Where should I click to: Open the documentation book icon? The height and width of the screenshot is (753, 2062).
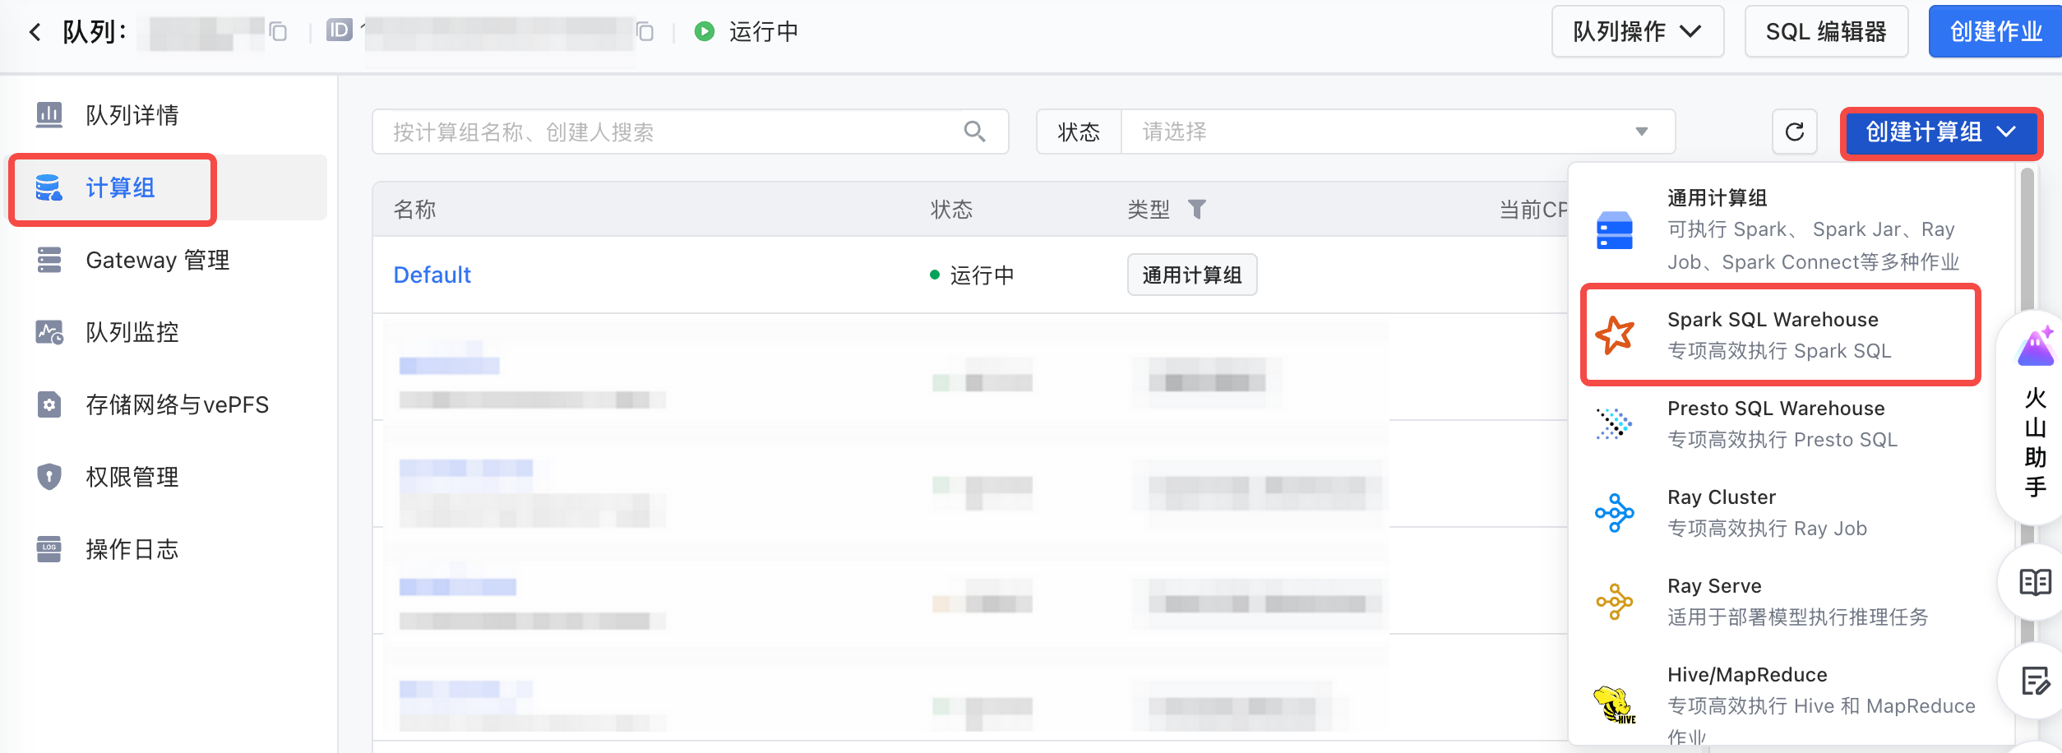(2035, 583)
